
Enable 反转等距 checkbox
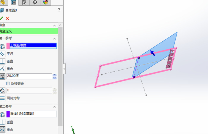(8, 83)
